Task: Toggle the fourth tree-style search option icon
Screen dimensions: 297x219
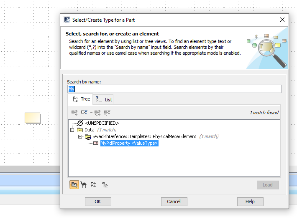Action: coord(105,184)
